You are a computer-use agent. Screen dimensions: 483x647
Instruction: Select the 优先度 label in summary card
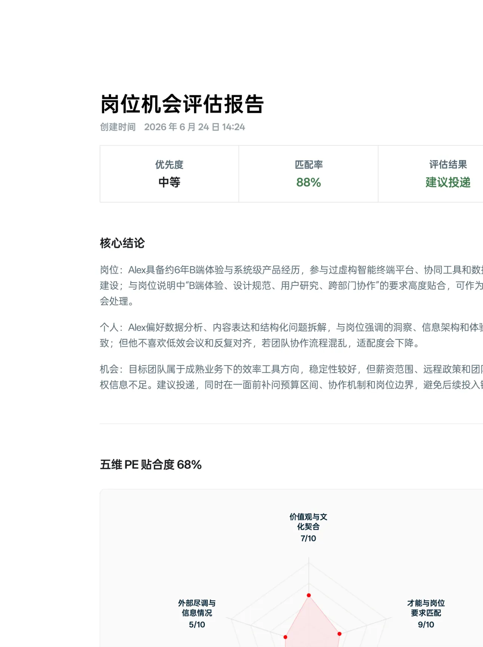169,164
